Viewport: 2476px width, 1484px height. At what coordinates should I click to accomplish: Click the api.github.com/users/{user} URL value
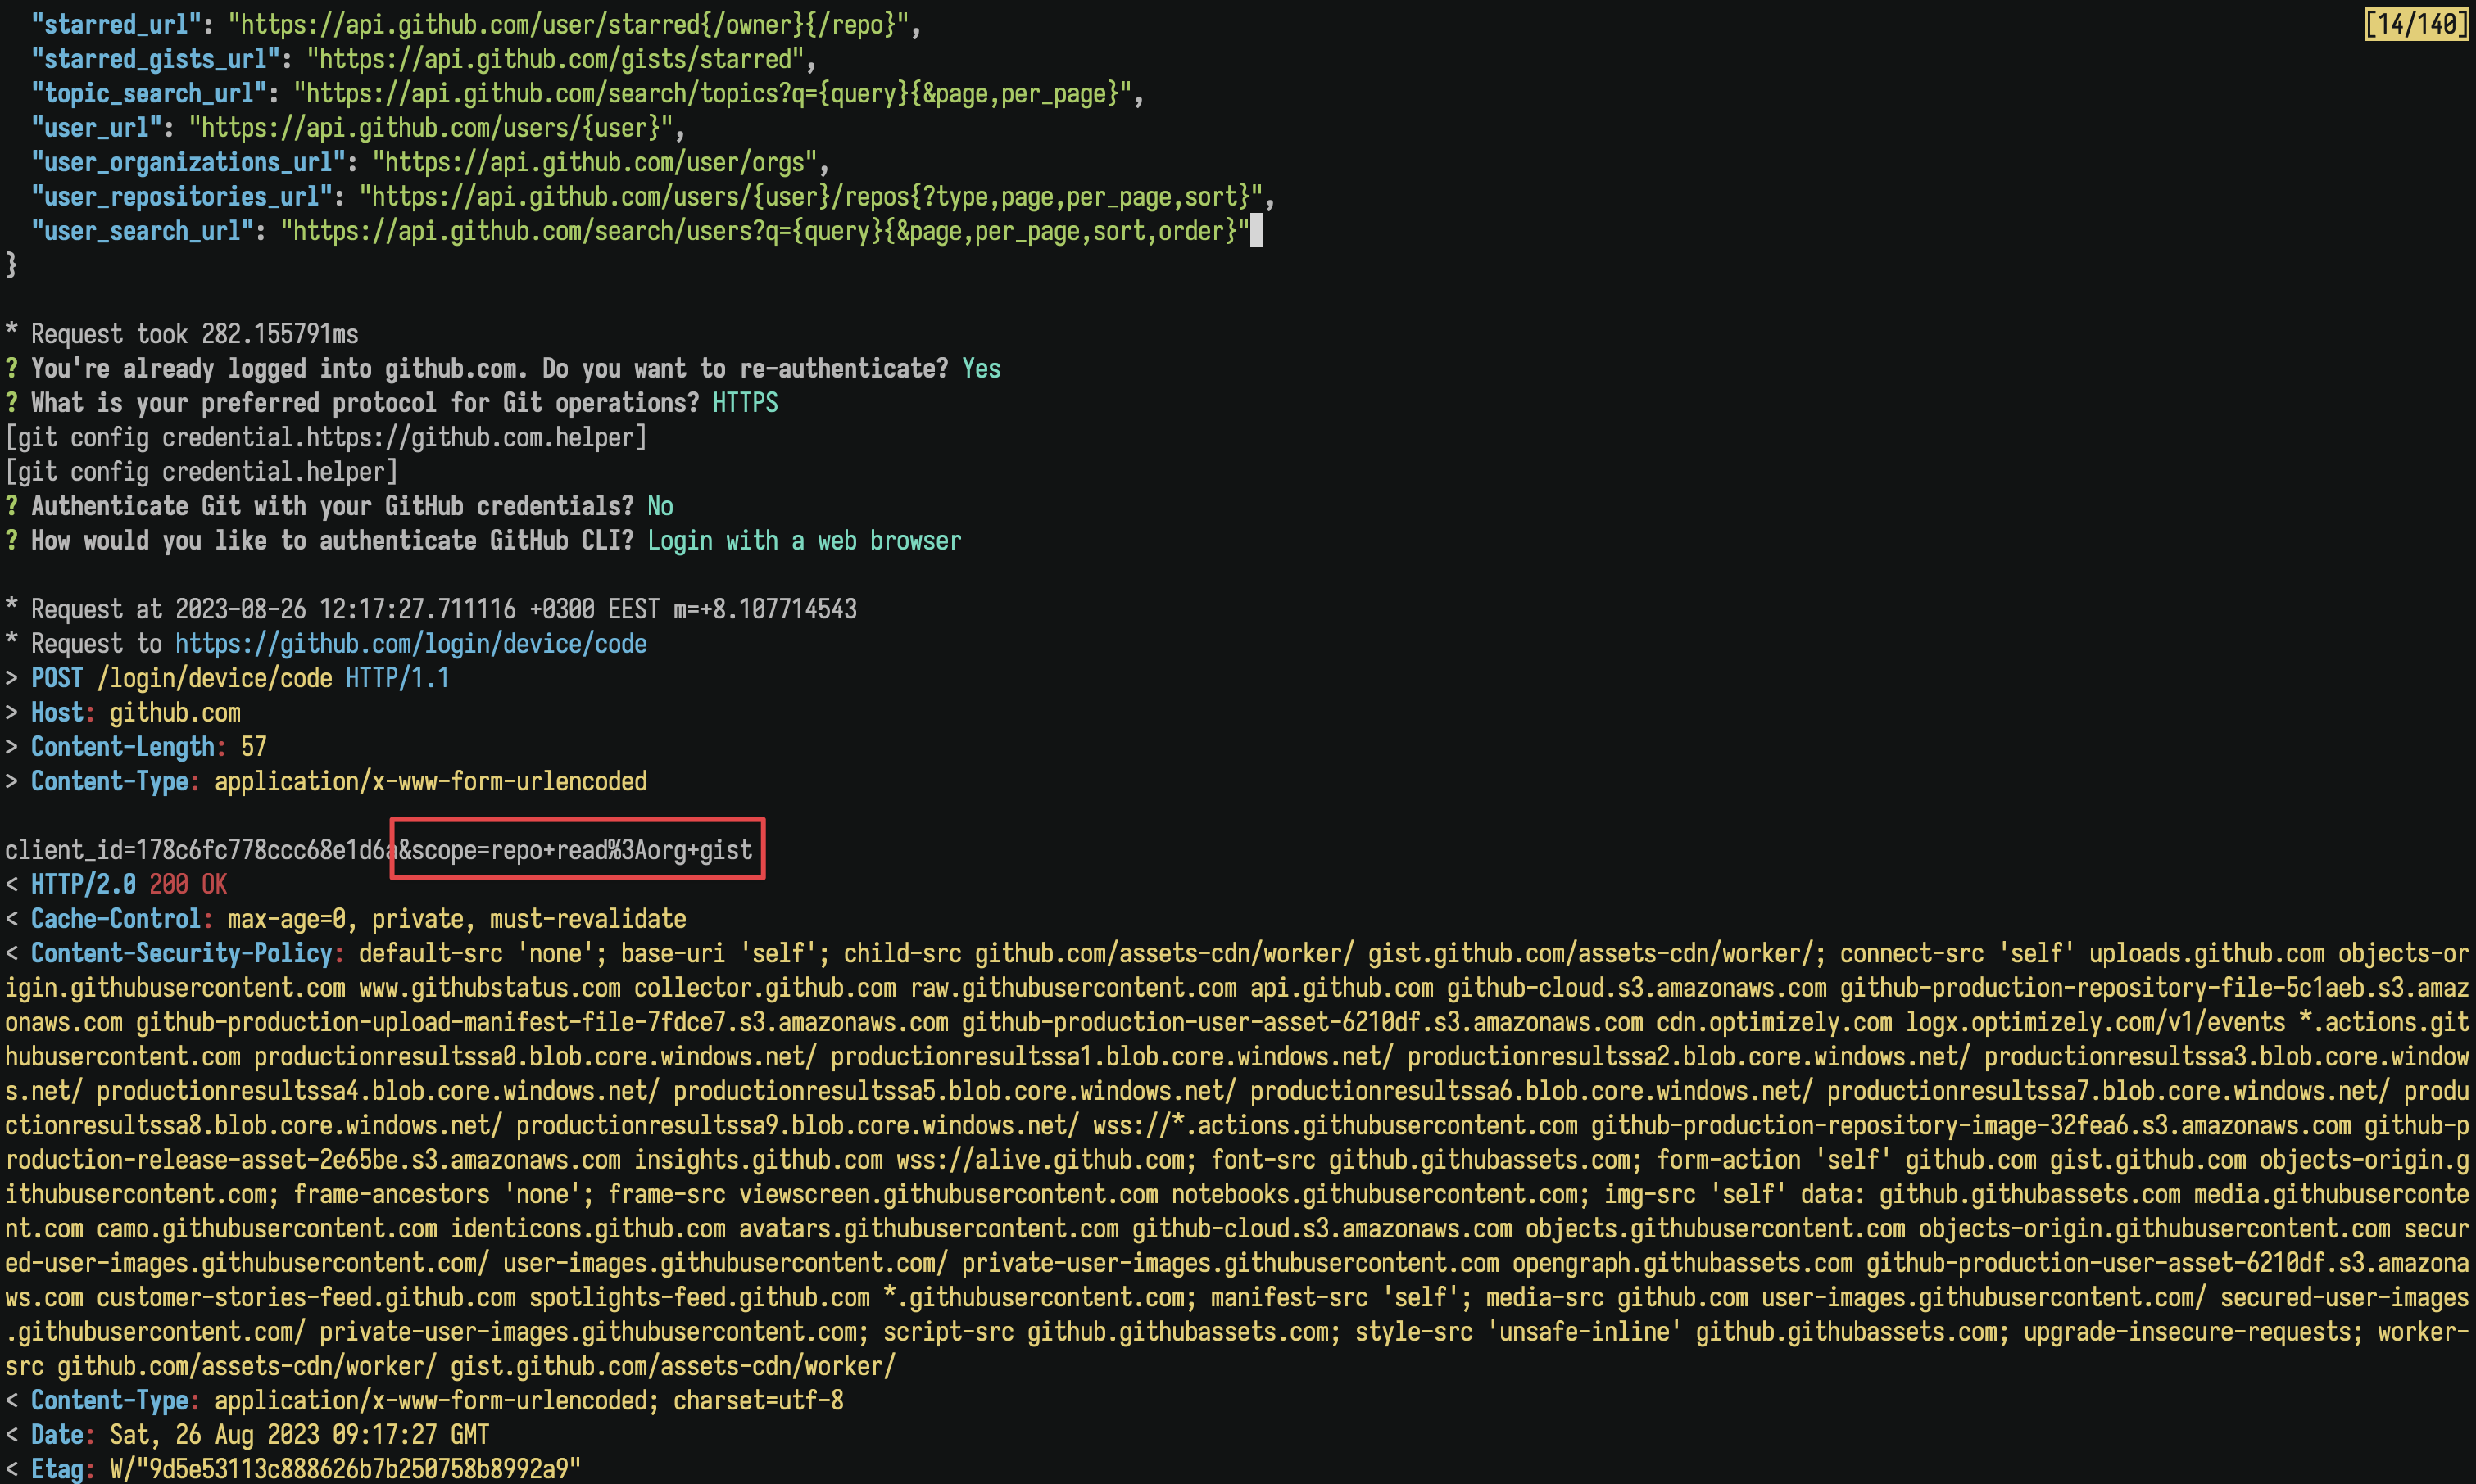(431, 128)
